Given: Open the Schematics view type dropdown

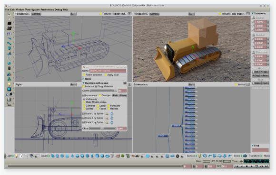Looking at the screenshot, I should (141, 84).
